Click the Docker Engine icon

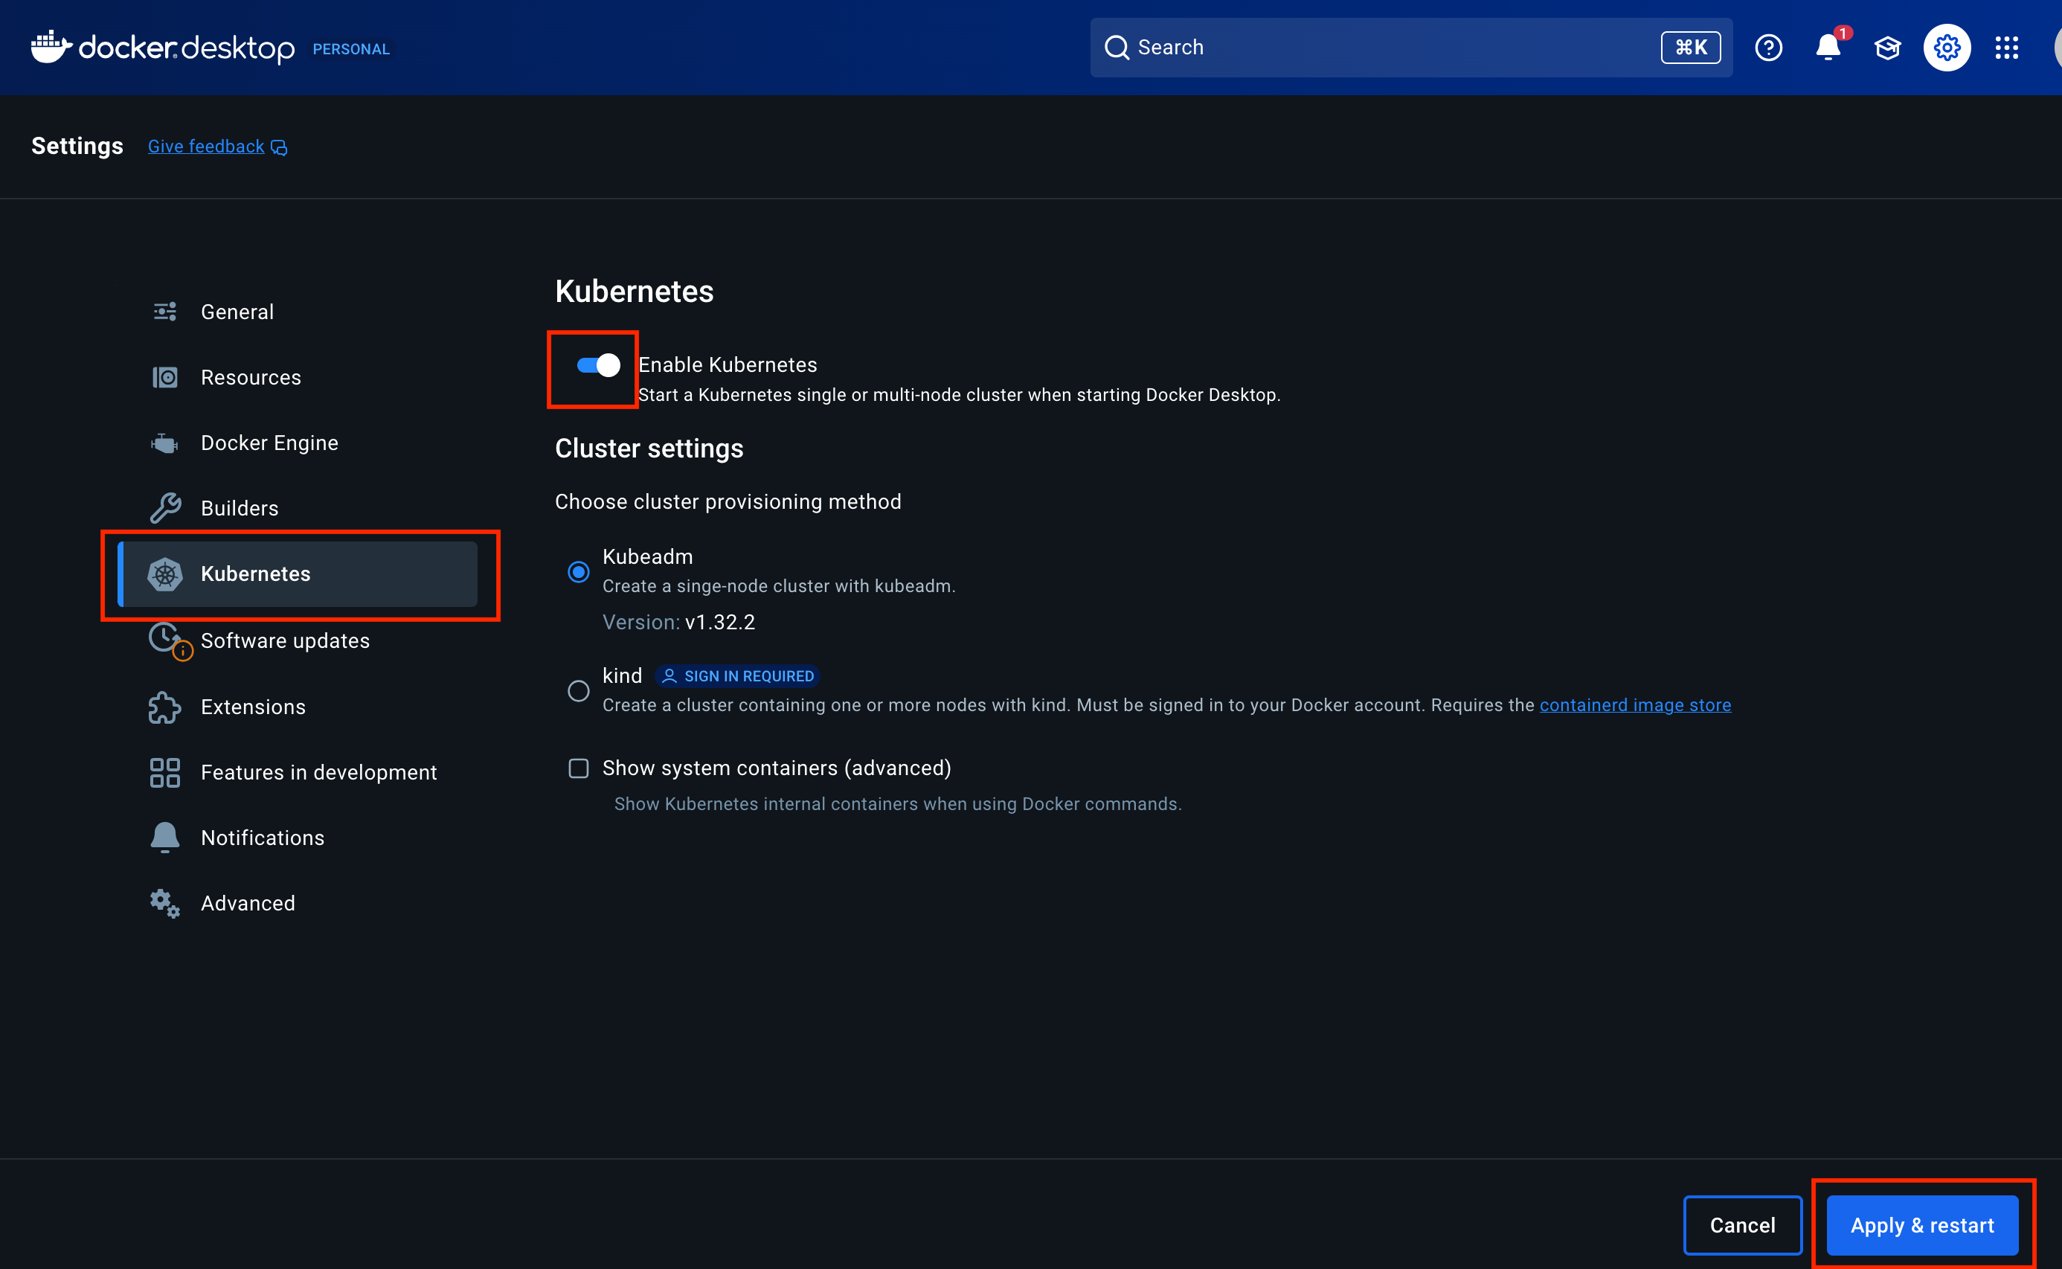(x=164, y=443)
